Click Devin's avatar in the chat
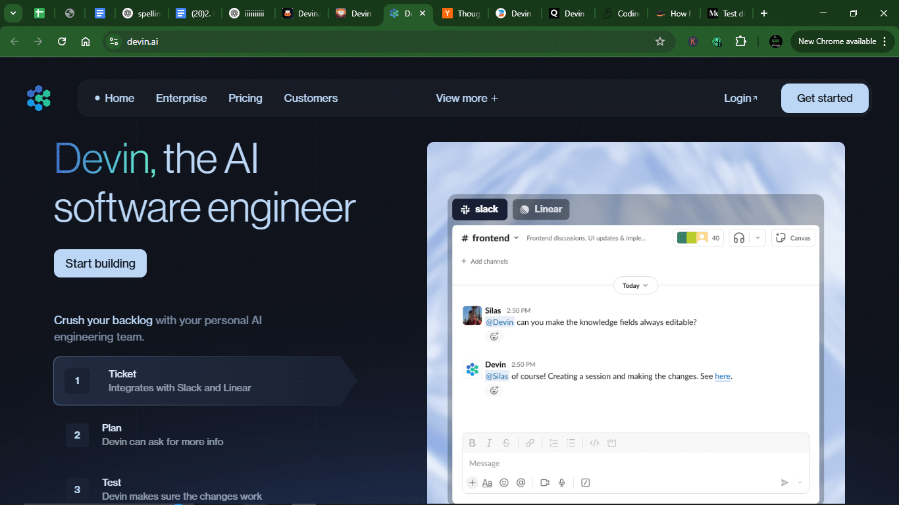The width and height of the screenshot is (899, 505). (472, 370)
